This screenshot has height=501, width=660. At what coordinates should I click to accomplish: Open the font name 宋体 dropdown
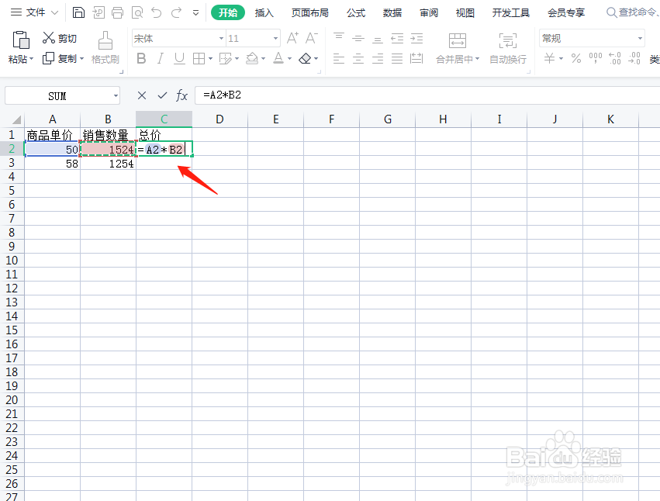[x=221, y=39]
